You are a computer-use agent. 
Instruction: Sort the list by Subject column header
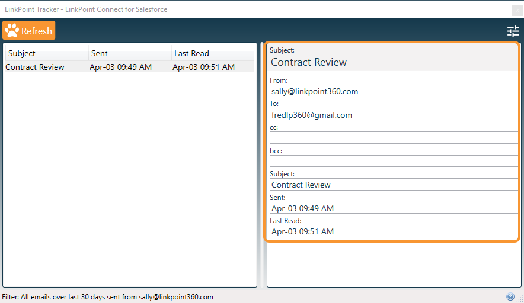(x=46, y=53)
